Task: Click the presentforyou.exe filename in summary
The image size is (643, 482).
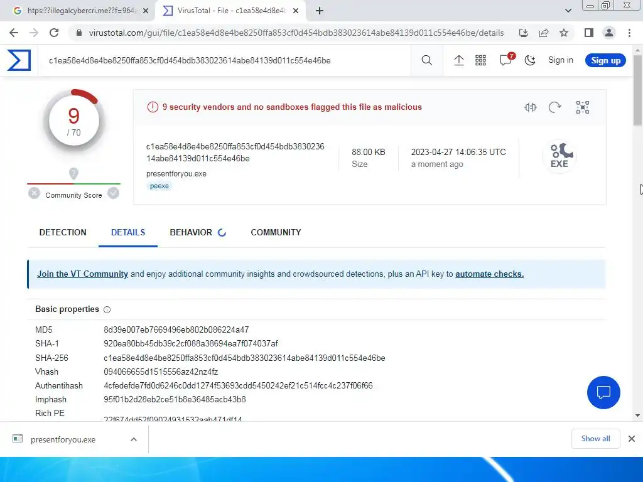Action: click(x=176, y=174)
